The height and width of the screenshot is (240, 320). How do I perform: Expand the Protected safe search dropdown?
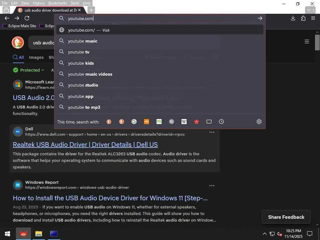click(28, 70)
